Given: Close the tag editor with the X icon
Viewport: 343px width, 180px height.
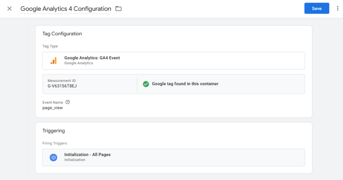Looking at the screenshot, I should tap(9, 9).
